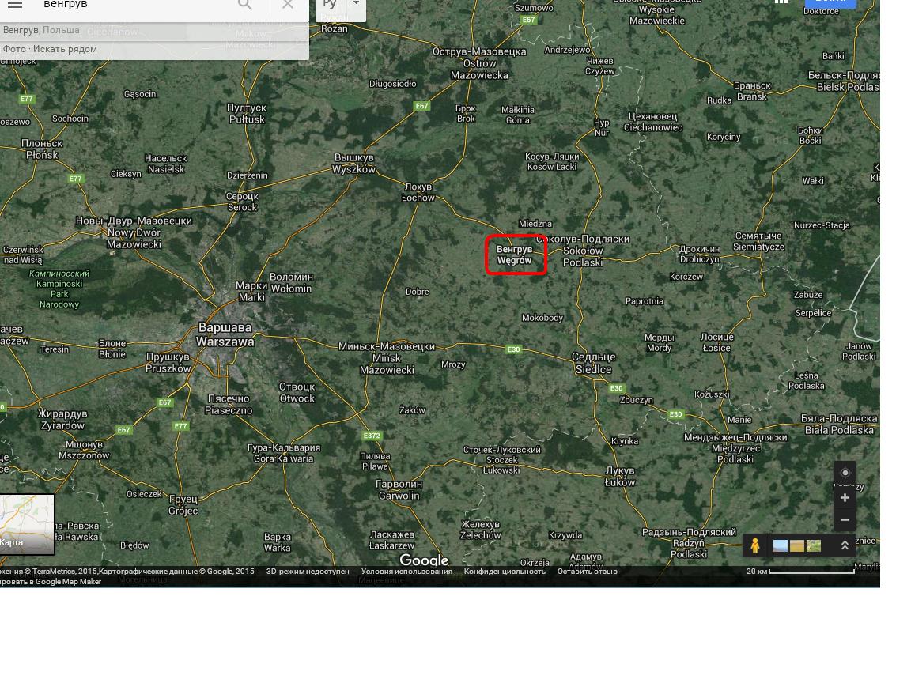
Task: Open the yellow field photo thumbnail
Action: [797, 546]
